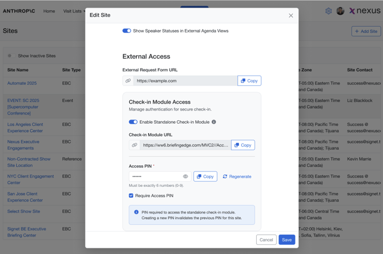
Task: Open San Jose Client Experience Center
Action: coord(25,197)
